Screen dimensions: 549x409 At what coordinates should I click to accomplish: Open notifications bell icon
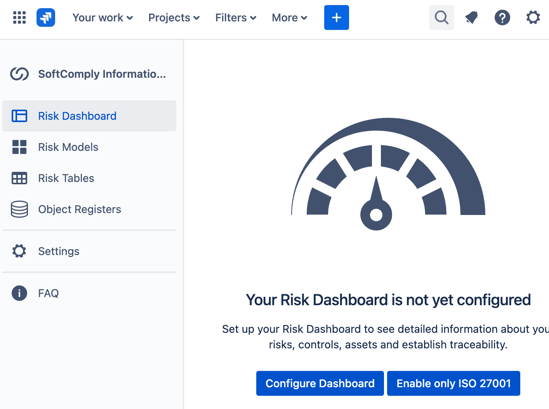(x=471, y=17)
